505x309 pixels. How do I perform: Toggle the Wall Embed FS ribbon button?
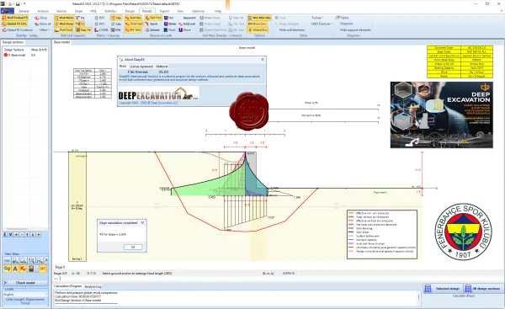(x=15, y=18)
